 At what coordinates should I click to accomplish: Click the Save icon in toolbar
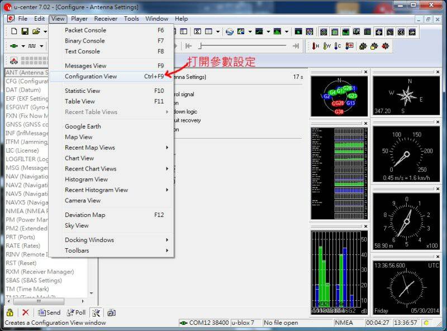pos(26,31)
